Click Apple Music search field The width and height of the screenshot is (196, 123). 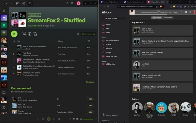tap(114, 19)
